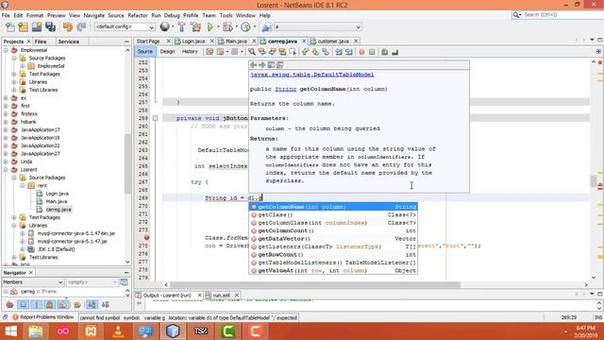Click the String return type link

tap(285, 89)
